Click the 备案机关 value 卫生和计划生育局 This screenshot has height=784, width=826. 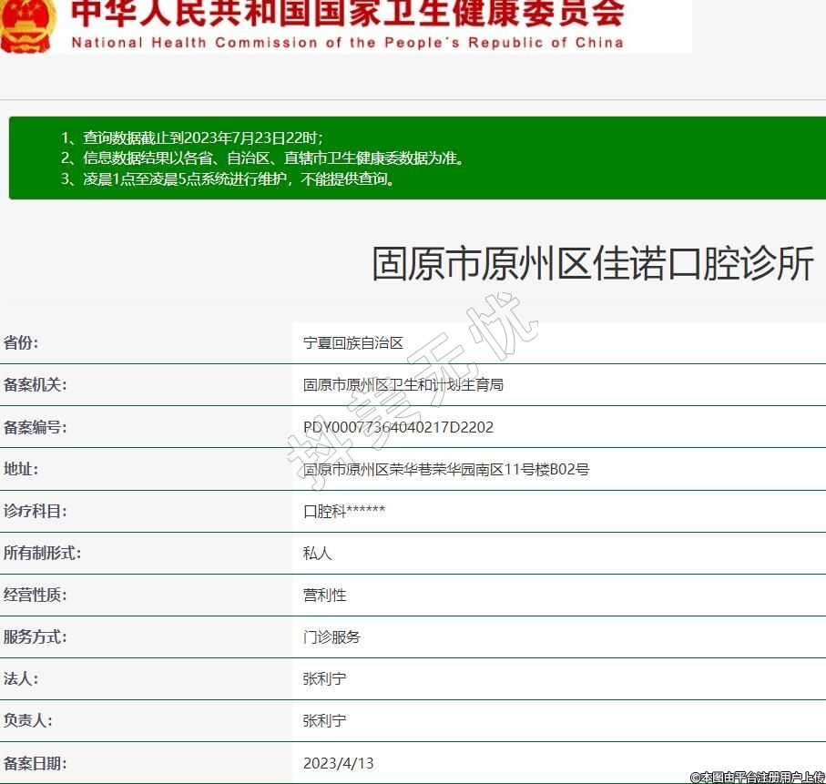tap(403, 385)
